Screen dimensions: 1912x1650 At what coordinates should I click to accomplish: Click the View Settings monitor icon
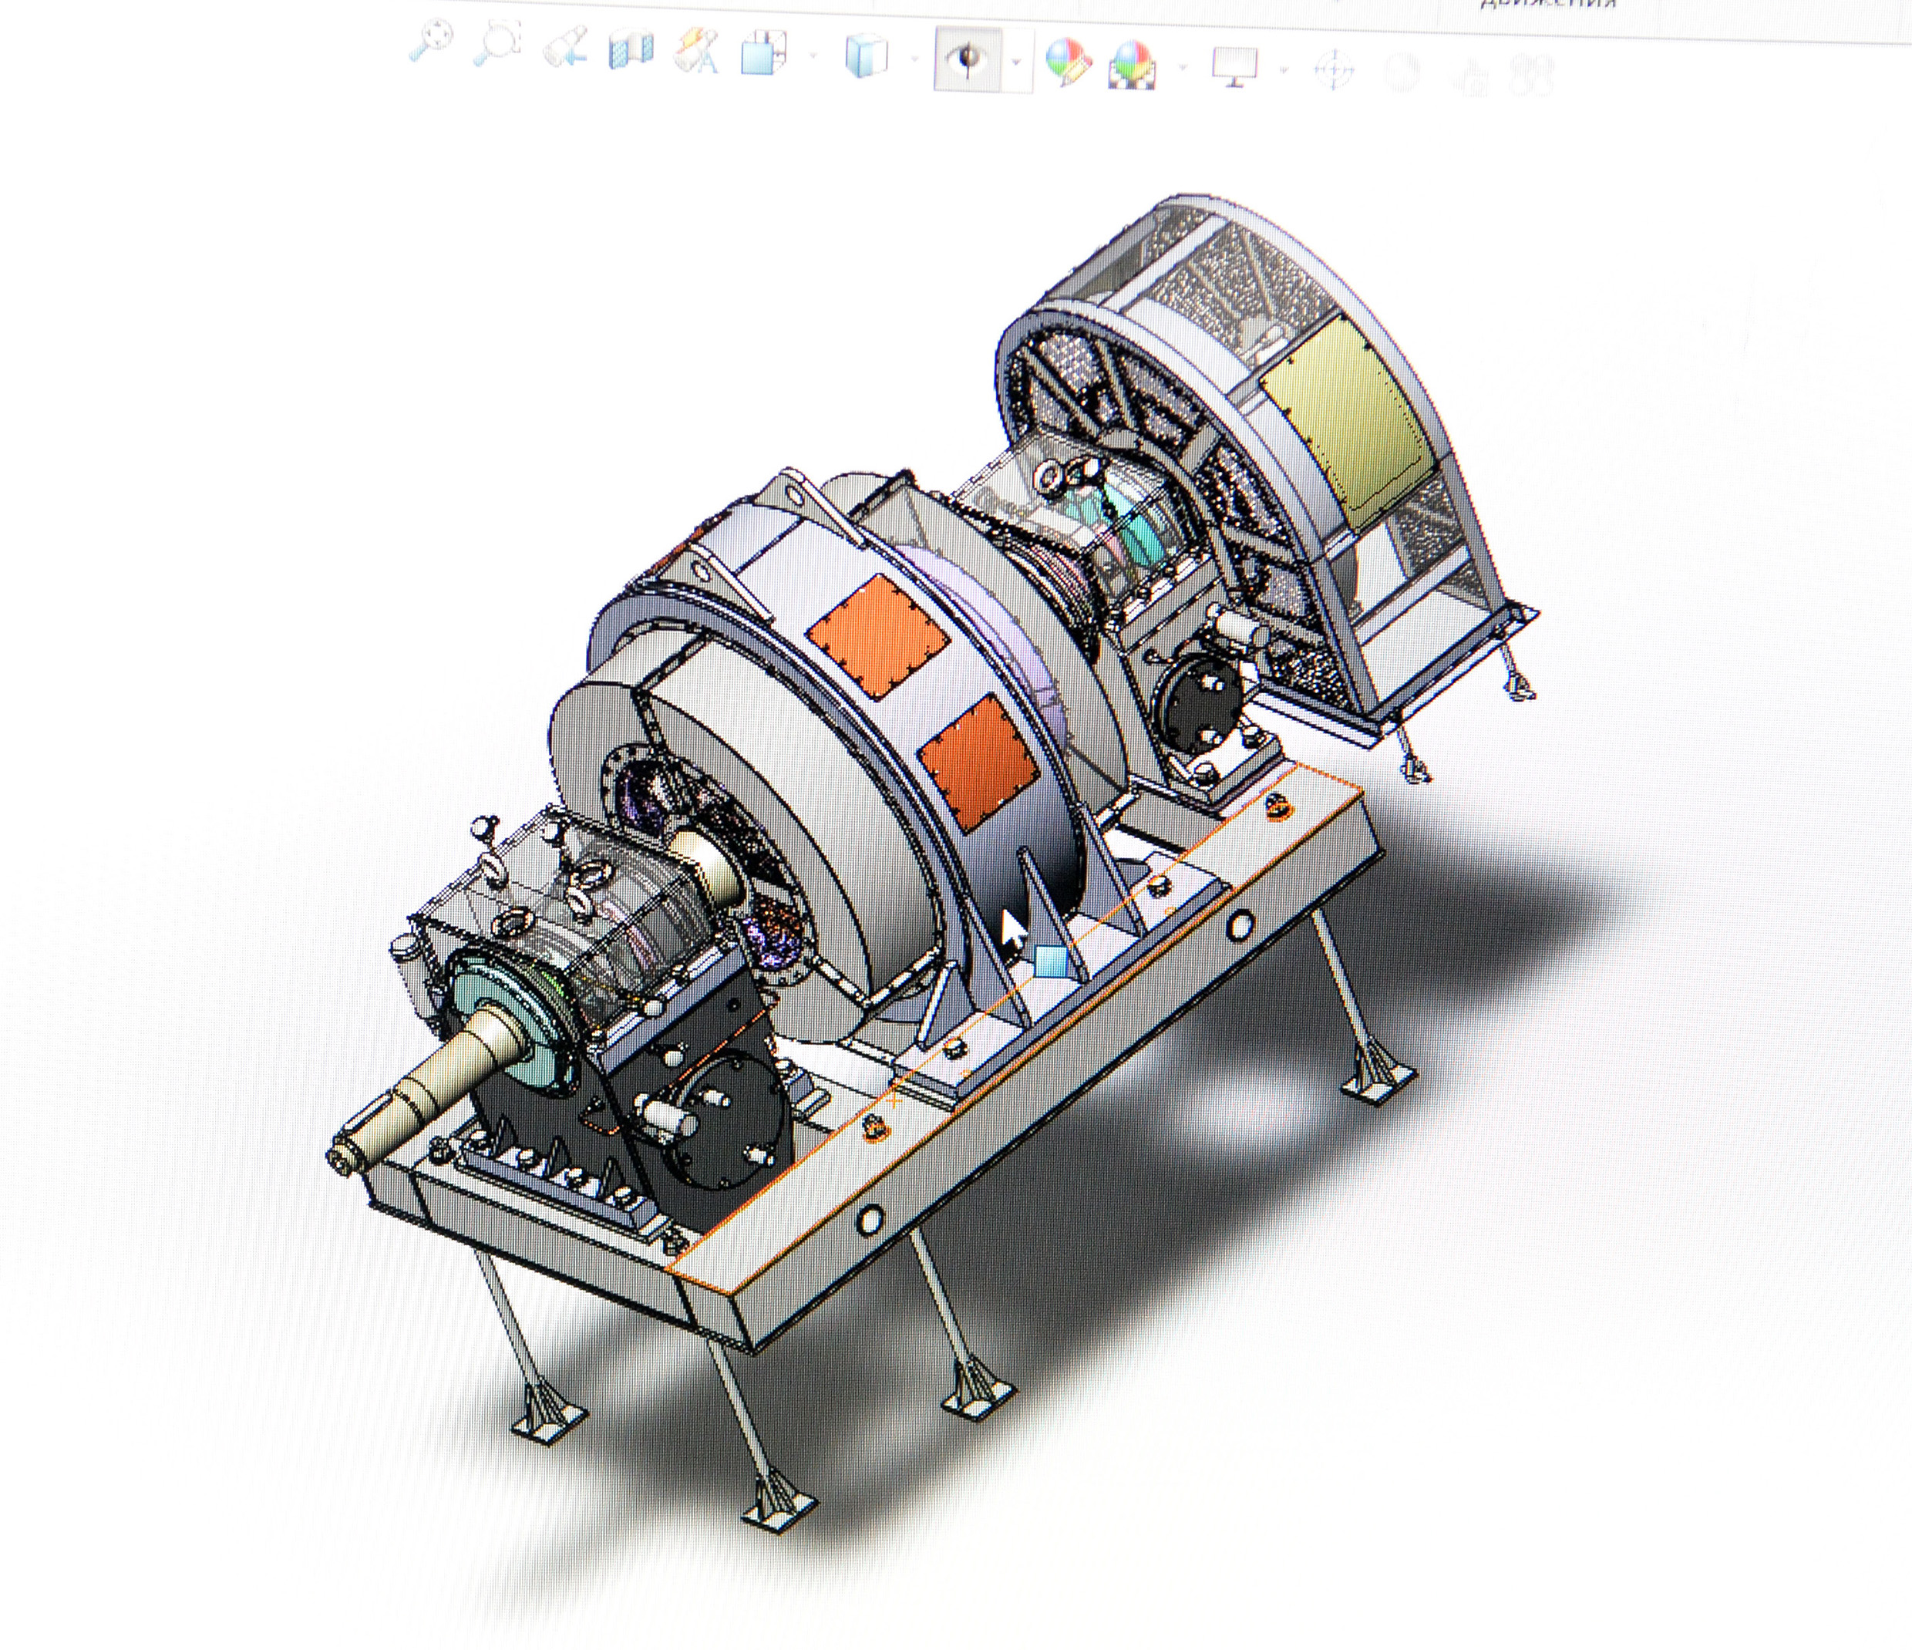coord(1234,66)
